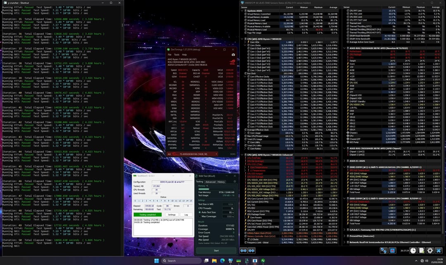Click HWiNFO settings gear icon

(429, 251)
